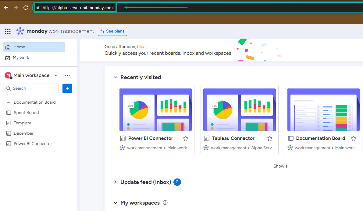The image size is (363, 211).
Task: Reload the page with refresh icon
Action: 26,8
